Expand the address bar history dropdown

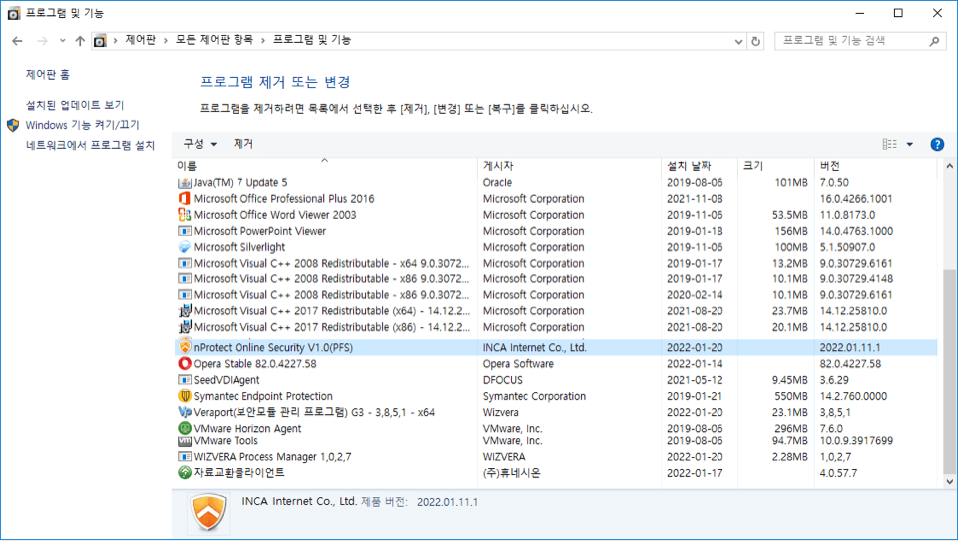coord(738,41)
